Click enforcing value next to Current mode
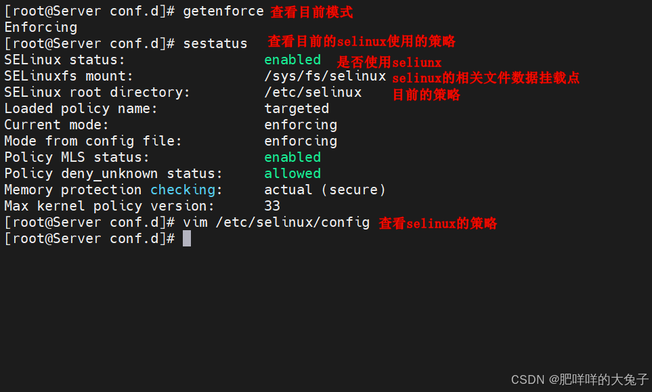652x392 pixels. click(301, 125)
